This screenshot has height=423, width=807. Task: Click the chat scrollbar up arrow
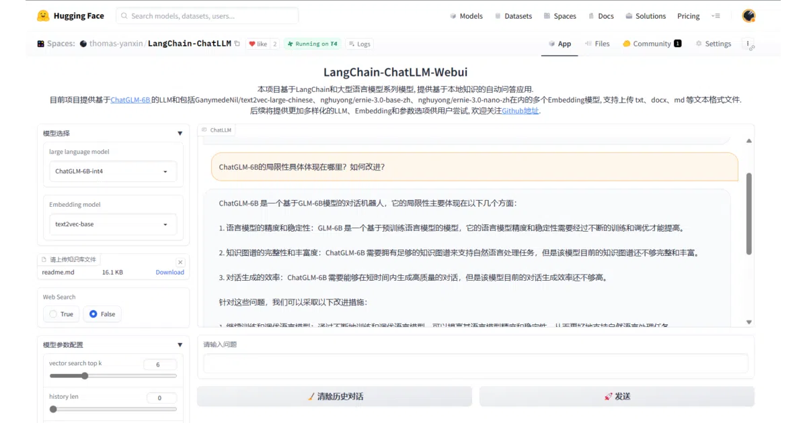pos(749,141)
